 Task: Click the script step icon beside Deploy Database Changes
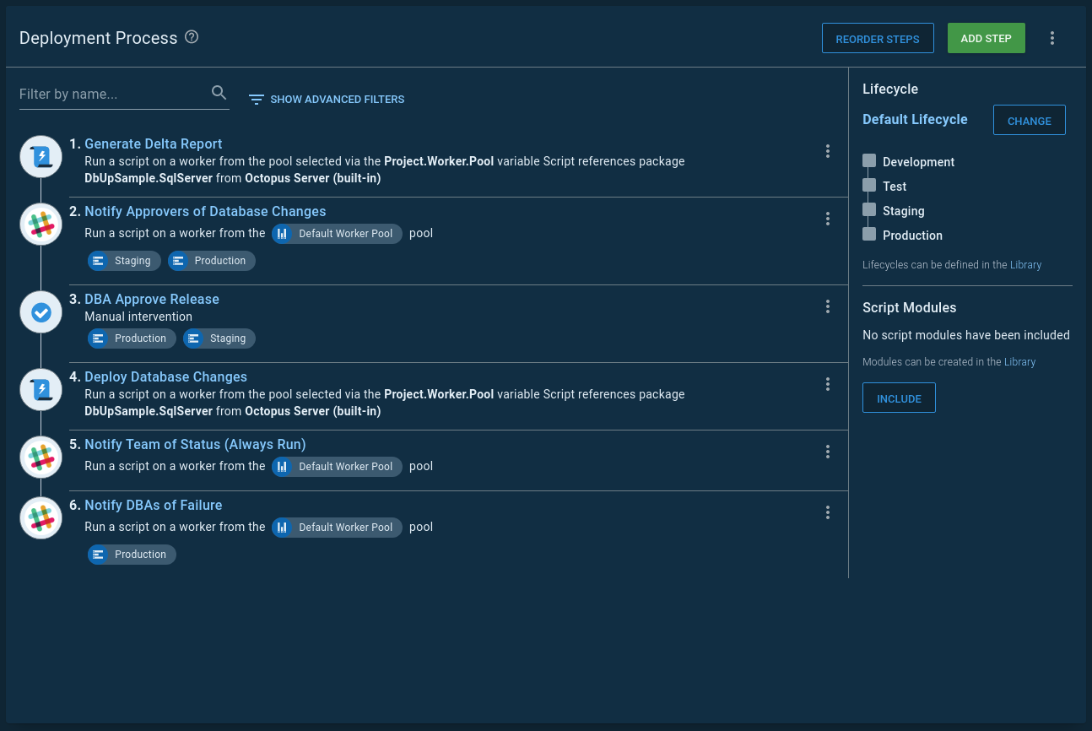tap(41, 389)
